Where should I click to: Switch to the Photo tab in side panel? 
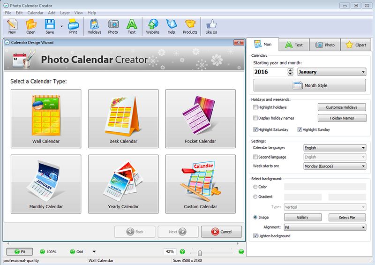(325, 45)
